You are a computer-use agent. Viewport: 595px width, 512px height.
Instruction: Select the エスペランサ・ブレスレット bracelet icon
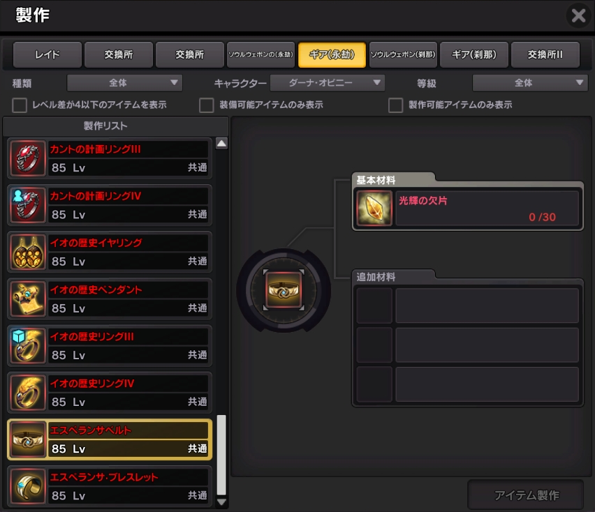pos(28,486)
